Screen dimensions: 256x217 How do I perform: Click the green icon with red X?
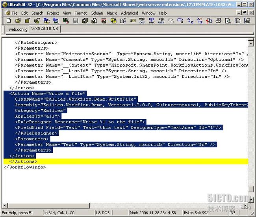point(66,21)
